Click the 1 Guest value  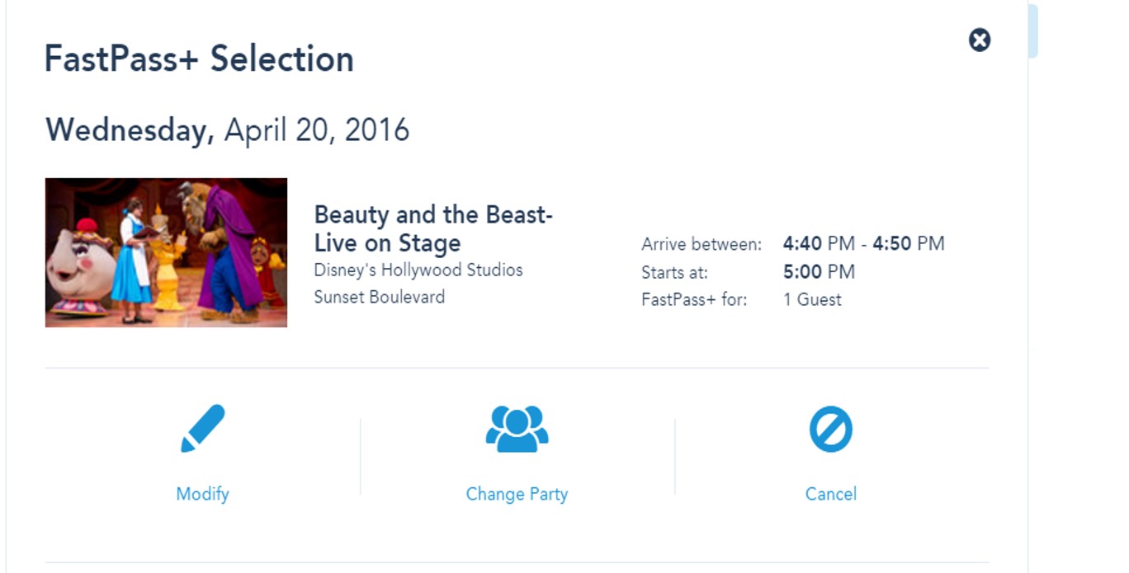click(812, 300)
